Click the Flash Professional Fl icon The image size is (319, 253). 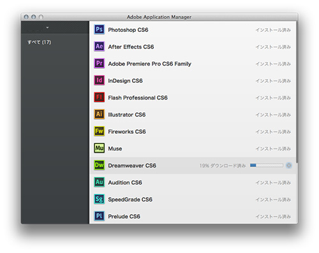[100, 98]
